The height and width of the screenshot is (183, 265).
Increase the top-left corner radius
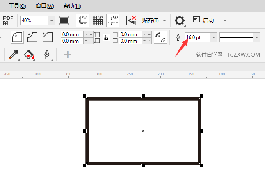click(x=91, y=34)
